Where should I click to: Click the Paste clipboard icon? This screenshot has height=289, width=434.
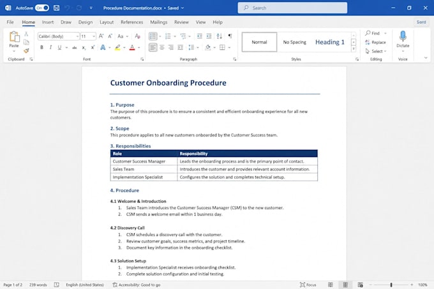click(x=14, y=37)
